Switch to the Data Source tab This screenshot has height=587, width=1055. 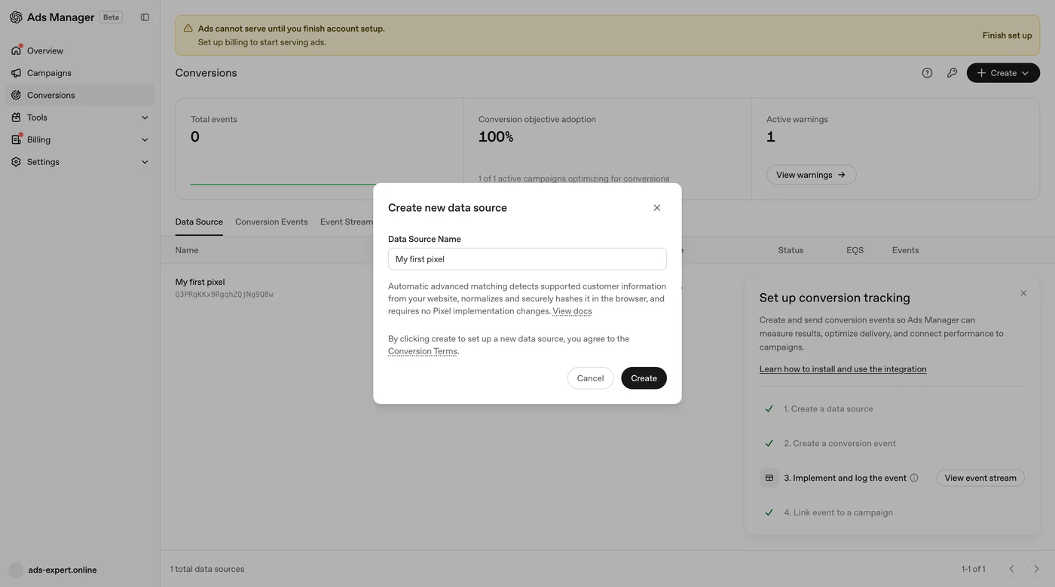pyautogui.click(x=199, y=222)
